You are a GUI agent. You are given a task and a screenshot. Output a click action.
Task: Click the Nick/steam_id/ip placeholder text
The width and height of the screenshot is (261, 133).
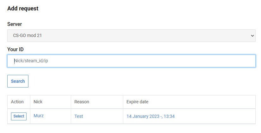(31, 61)
